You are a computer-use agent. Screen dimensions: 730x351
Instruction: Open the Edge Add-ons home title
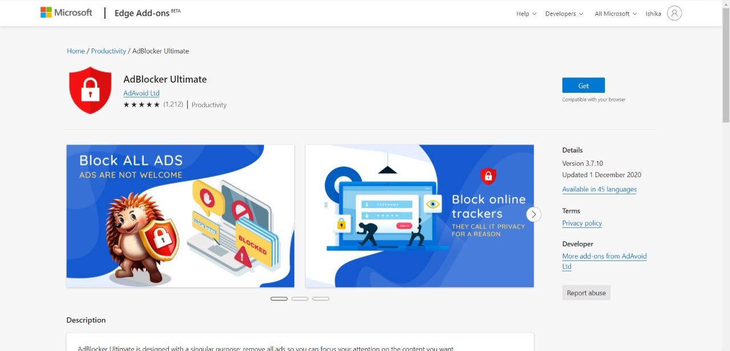pos(147,13)
